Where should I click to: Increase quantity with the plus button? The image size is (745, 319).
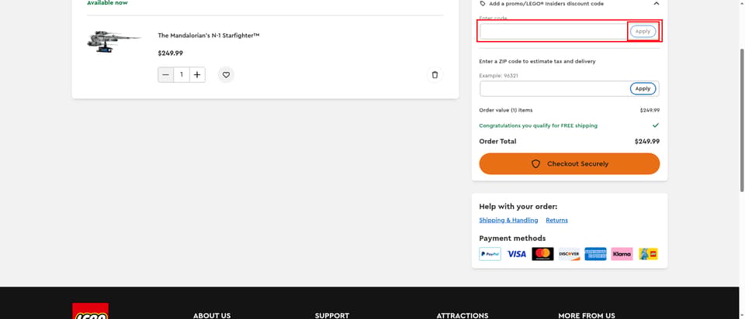pos(197,75)
